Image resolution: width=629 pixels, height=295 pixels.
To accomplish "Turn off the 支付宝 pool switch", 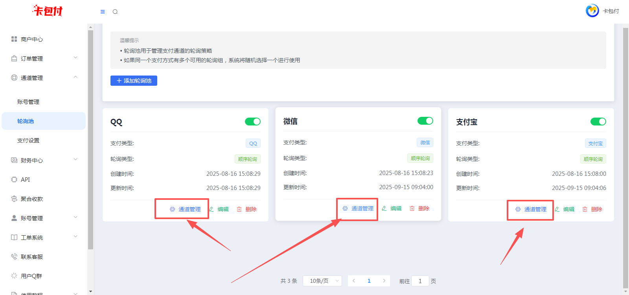I will pos(598,122).
